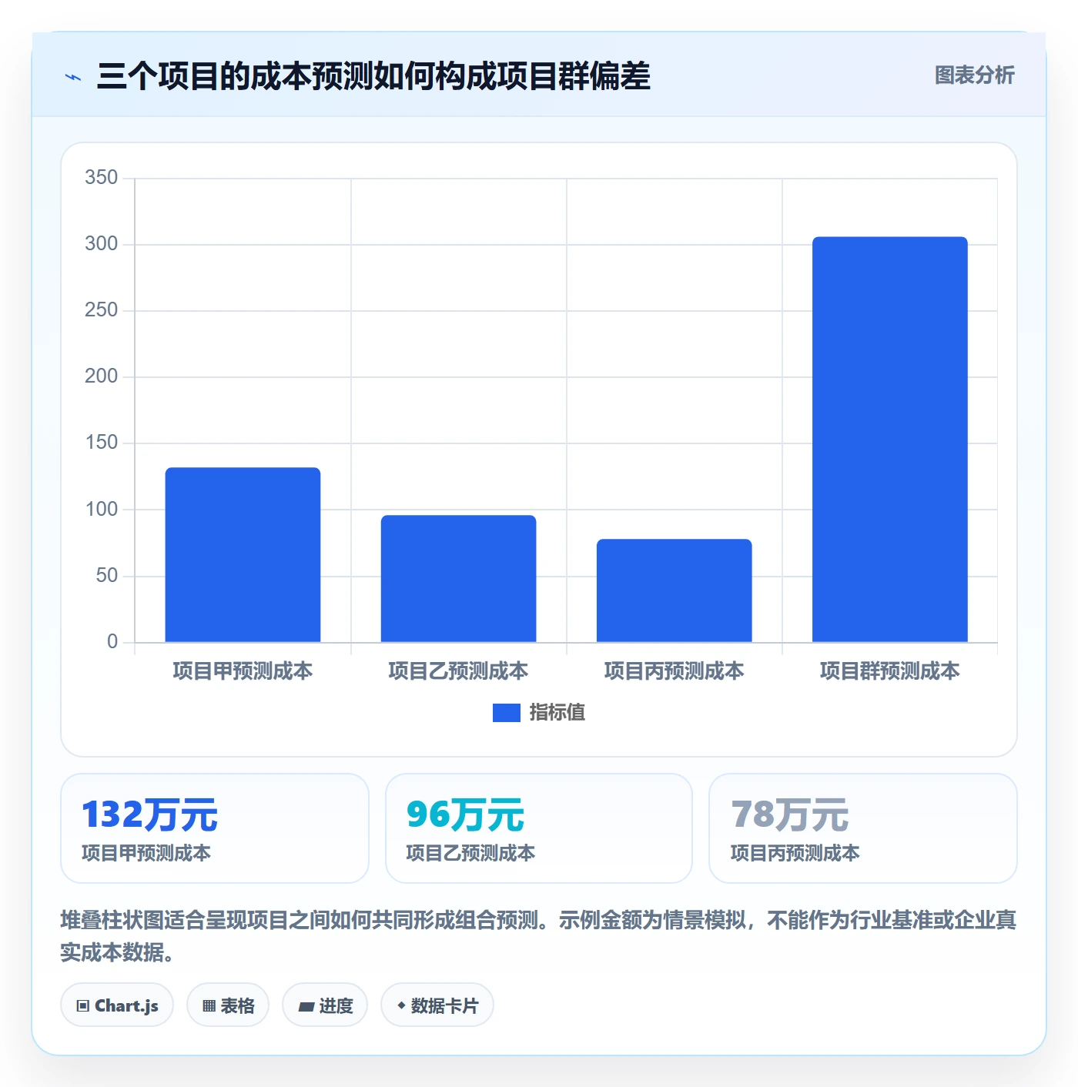Viewport: 1078px width, 1087px height.
Task: Click the 项目乙预测成本 axis label
Action: (x=458, y=671)
